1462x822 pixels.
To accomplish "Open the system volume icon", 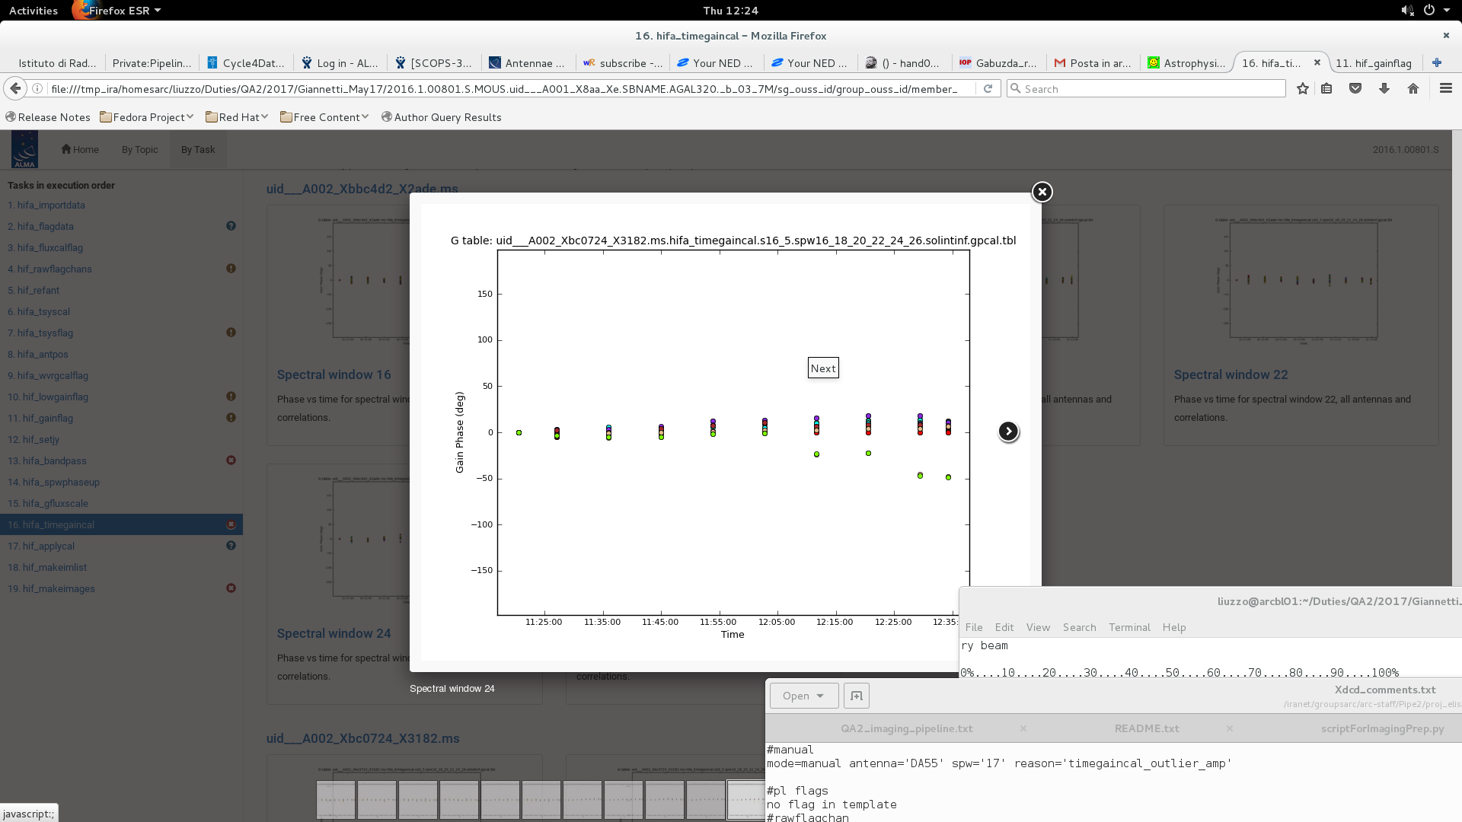I will click(x=1407, y=11).
